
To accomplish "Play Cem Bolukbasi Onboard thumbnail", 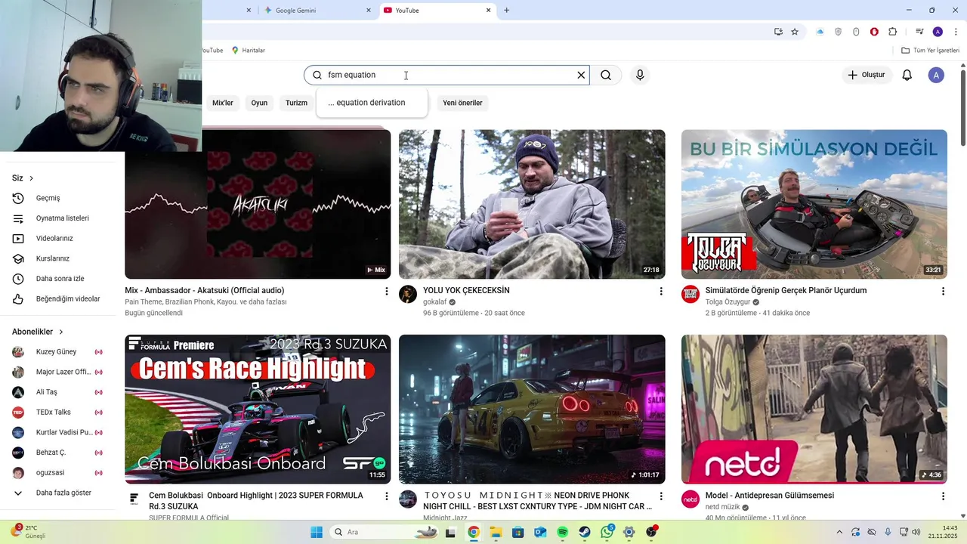I will (258, 409).
